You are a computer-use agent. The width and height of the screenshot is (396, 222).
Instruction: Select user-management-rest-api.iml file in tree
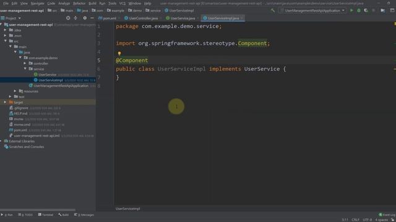37,136
